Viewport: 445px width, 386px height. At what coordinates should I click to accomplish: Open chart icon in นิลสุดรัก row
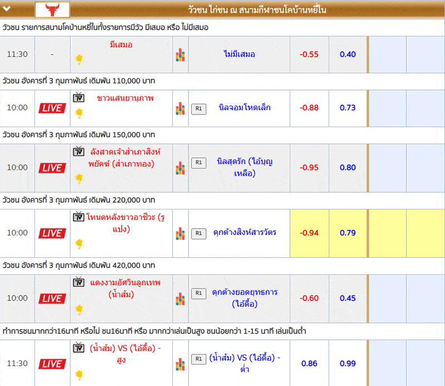[180, 168]
